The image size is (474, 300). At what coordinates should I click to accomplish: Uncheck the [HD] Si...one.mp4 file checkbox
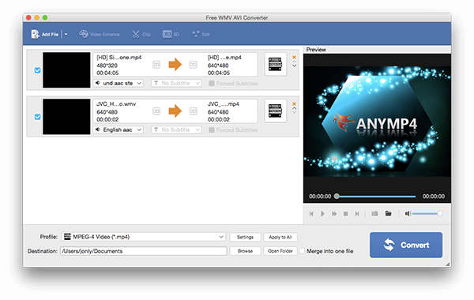click(37, 70)
